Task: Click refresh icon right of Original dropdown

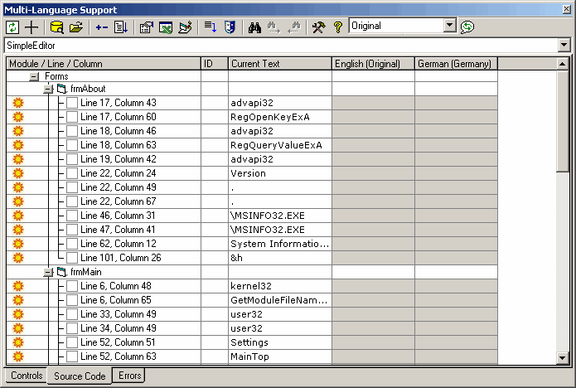Action: click(468, 27)
